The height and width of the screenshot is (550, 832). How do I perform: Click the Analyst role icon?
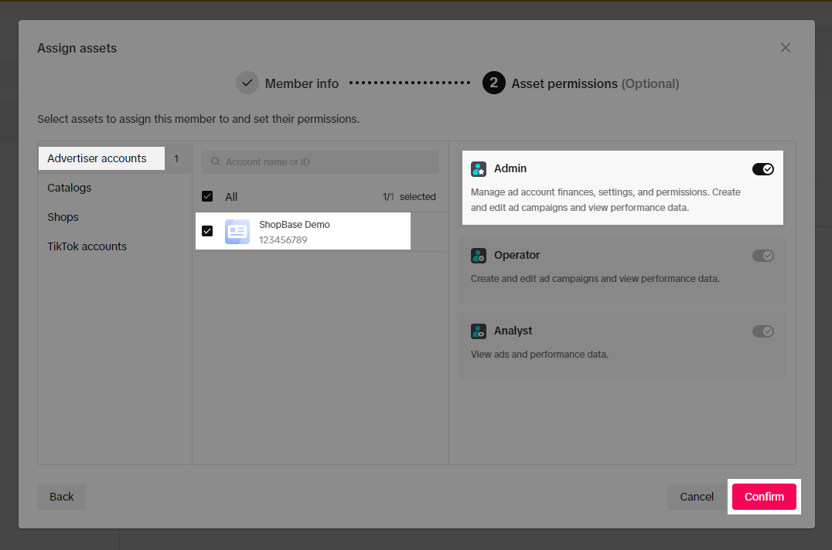click(x=479, y=331)
